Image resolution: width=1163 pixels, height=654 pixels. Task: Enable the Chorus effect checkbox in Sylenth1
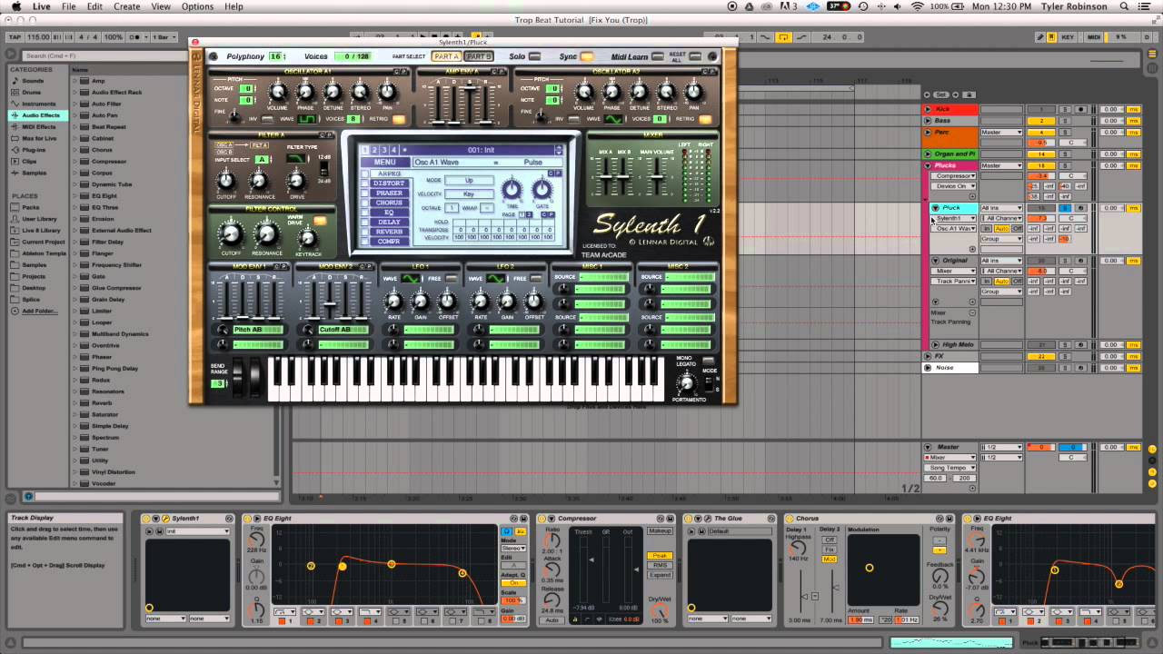click(x=365, y=203)
